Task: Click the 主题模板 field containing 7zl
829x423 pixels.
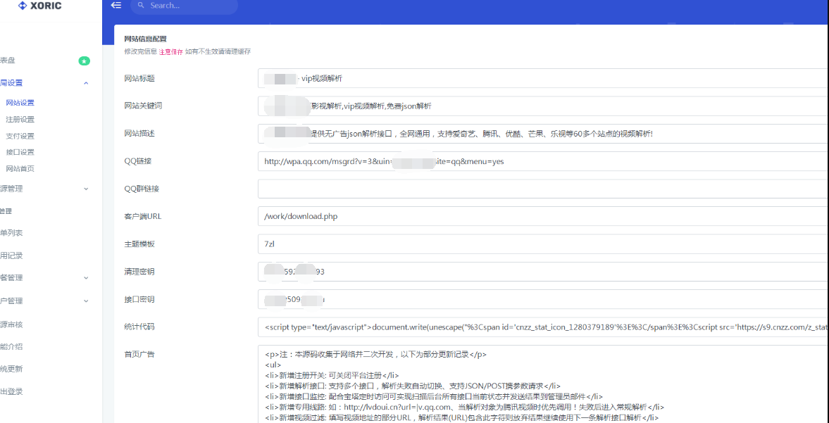Action: [543, 244]
